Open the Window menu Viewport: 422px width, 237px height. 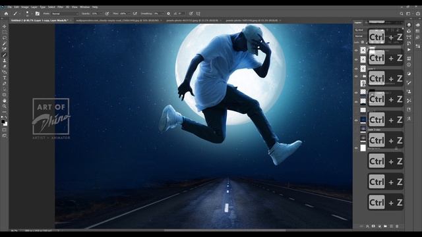click(x=84, y=7)
